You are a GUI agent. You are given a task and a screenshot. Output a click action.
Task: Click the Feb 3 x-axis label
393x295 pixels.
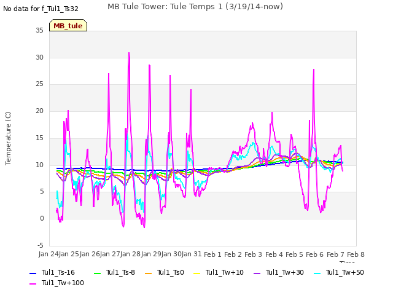[253, 254]
